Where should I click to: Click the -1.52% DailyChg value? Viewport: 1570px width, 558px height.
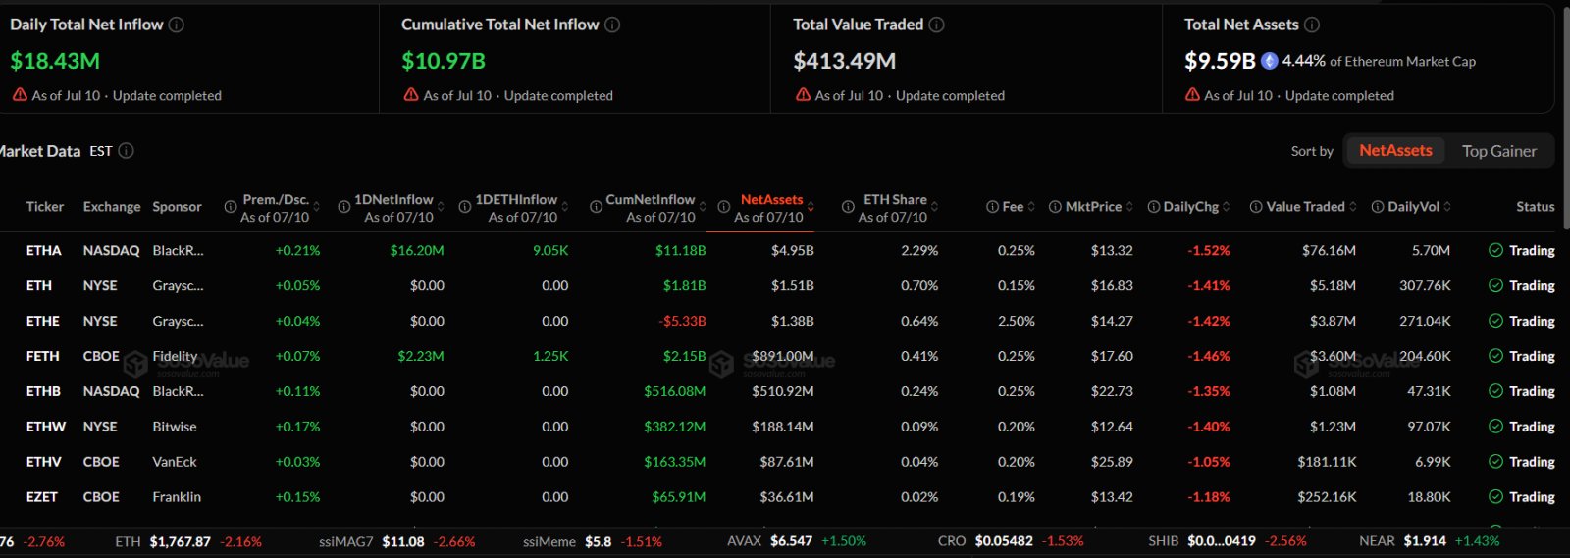tap(1209, 250)
